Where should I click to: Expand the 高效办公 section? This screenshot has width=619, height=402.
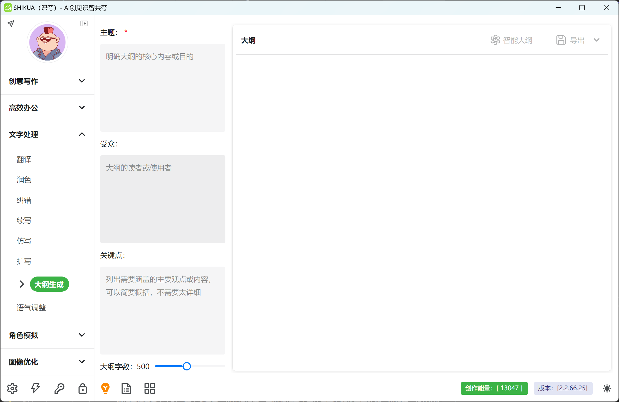(x=47, y=108)
